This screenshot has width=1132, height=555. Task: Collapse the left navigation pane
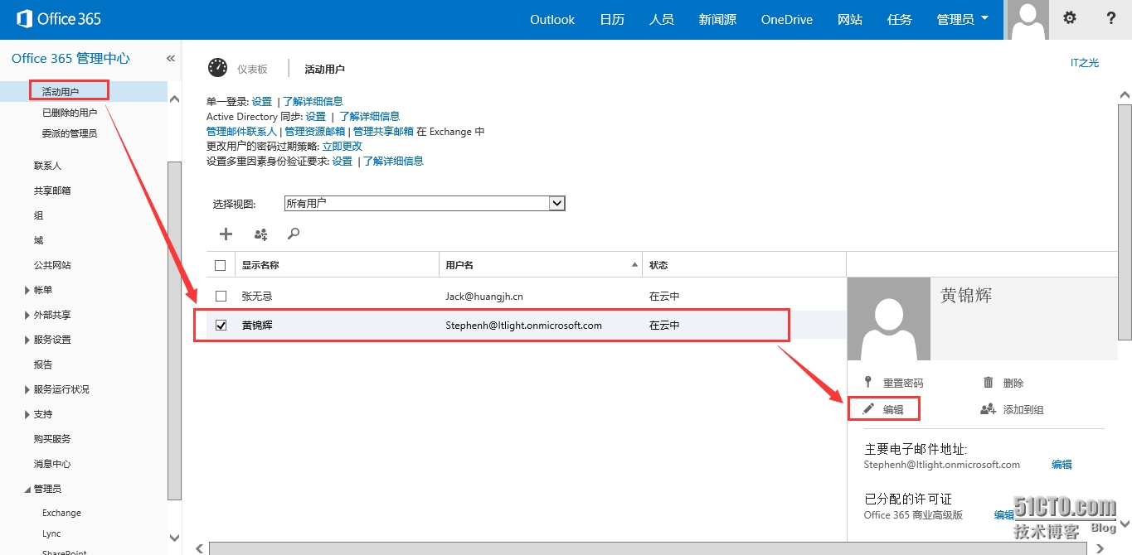[x=171, y=59]
